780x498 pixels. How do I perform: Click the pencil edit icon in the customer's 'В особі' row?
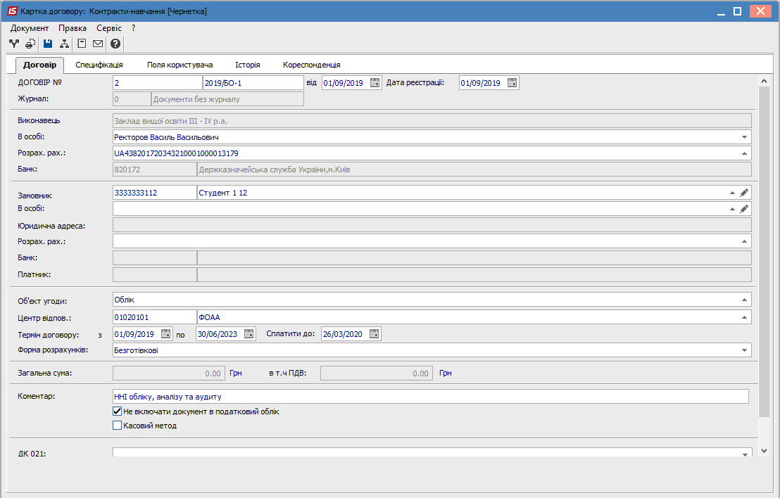tap(744, 209)
